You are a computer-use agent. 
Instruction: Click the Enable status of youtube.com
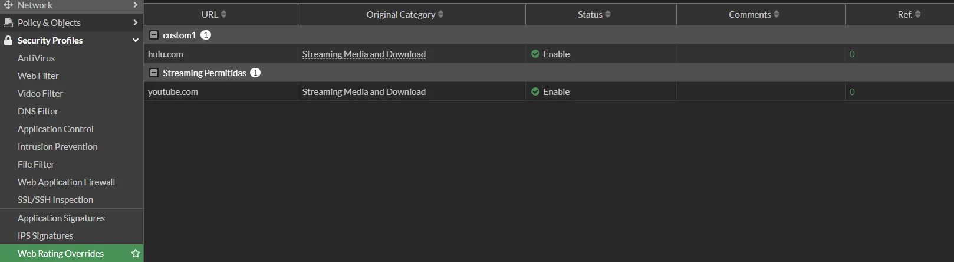pos(556,91)
